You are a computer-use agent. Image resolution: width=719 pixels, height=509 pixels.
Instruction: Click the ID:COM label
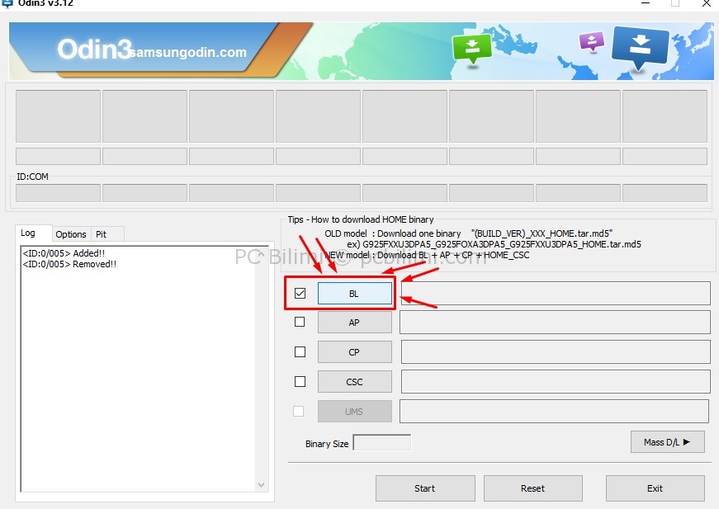[32, 177]
